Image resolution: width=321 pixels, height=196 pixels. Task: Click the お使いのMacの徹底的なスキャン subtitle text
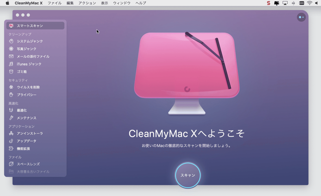tap(186, 146)
